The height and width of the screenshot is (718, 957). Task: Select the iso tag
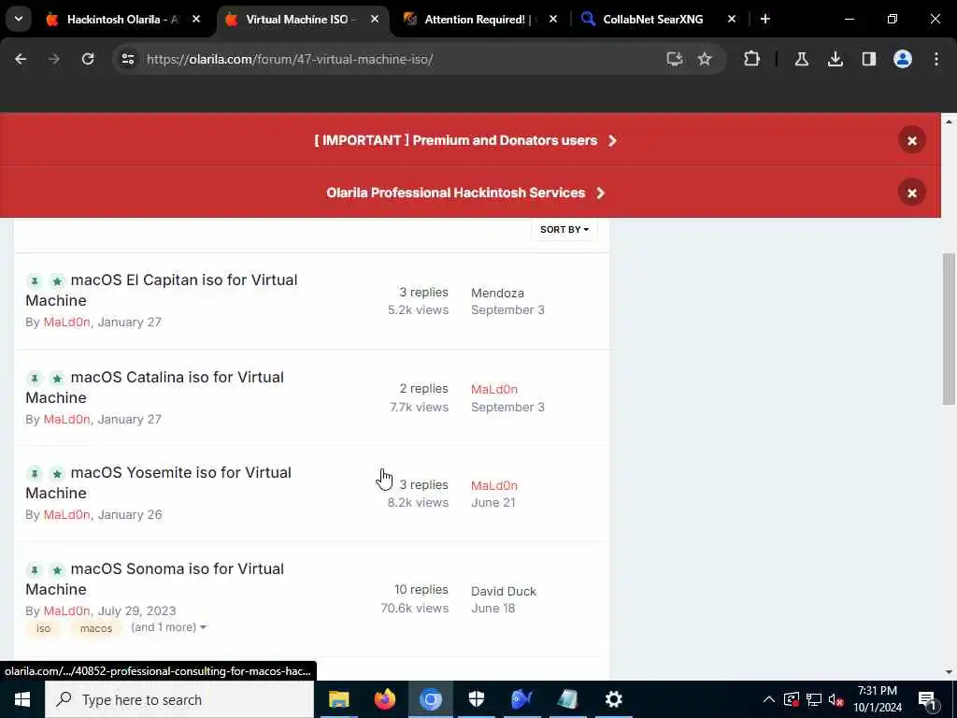[43, 628]
